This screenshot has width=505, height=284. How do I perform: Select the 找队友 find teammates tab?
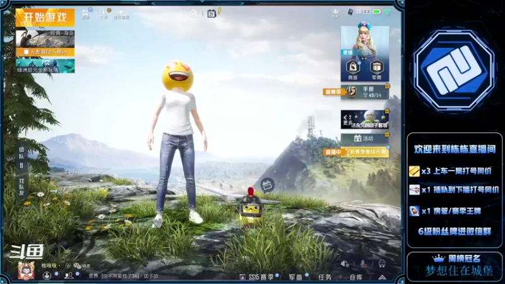click(x=21, y=187)
